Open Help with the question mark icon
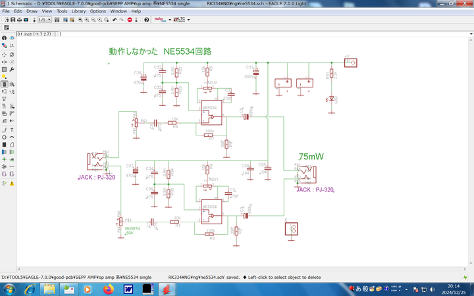474x296 pixels. tap(146, 20)
